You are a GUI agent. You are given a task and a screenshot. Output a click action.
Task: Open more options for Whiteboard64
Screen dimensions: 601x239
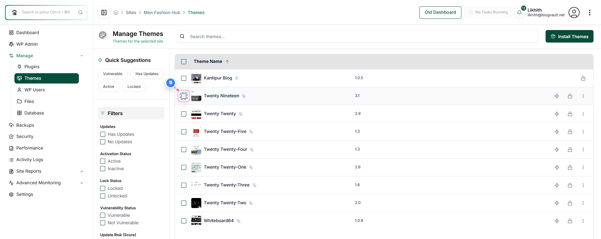583,221
